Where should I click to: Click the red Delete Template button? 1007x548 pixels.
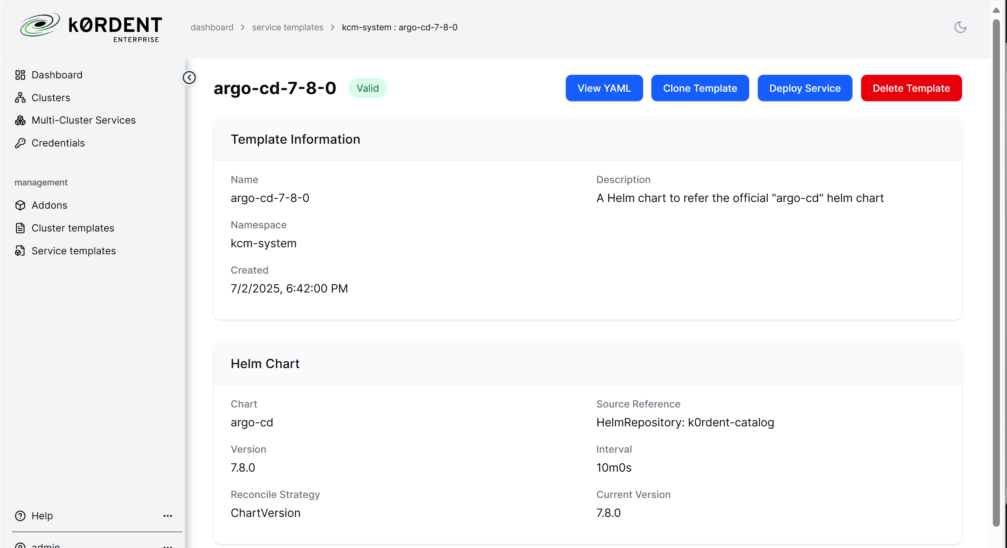point(911,88)
